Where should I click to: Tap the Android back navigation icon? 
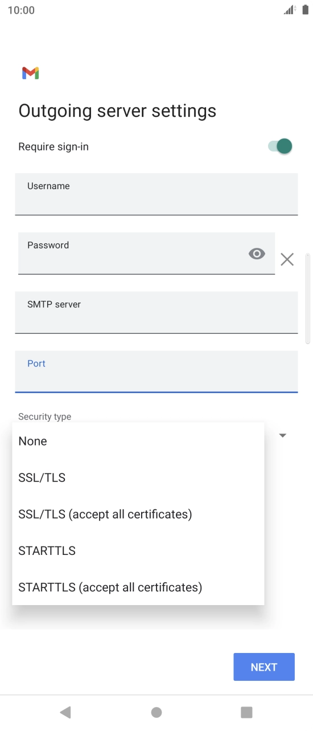pyautogui.click(x=65, y=712)
